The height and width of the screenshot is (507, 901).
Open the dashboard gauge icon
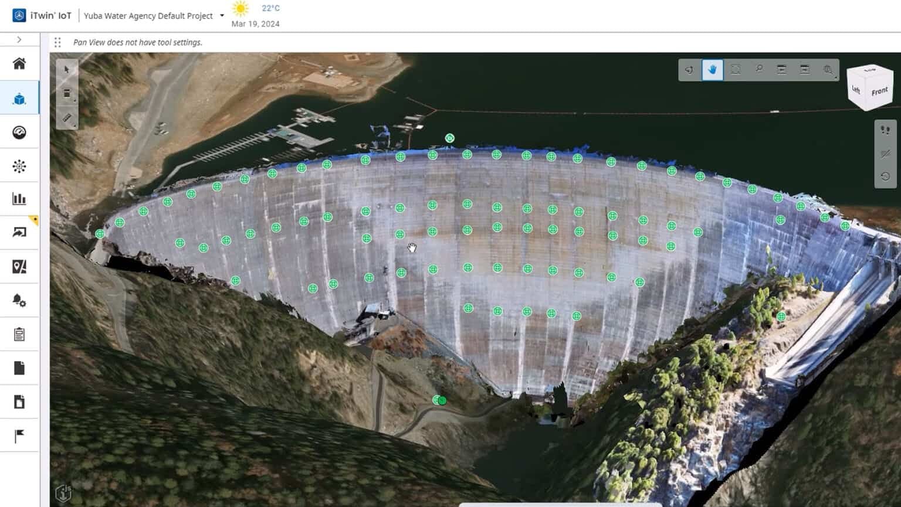coord(19,132)
